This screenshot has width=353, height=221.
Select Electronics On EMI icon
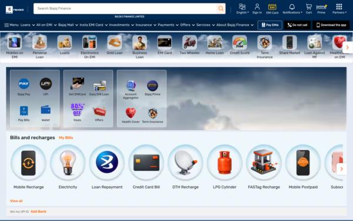point(89,42)
